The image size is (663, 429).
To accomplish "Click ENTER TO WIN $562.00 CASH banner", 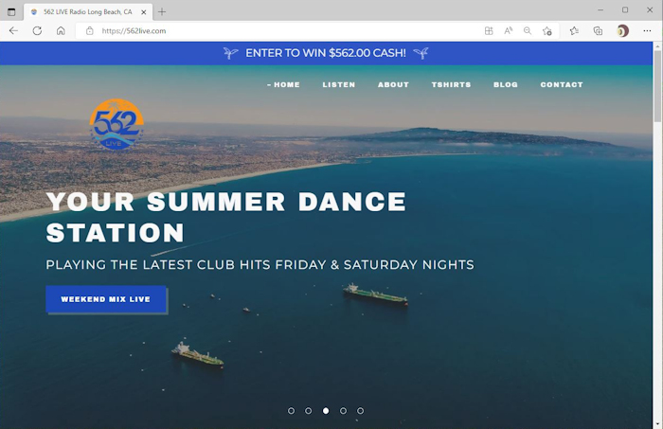I will coord(326,53).
